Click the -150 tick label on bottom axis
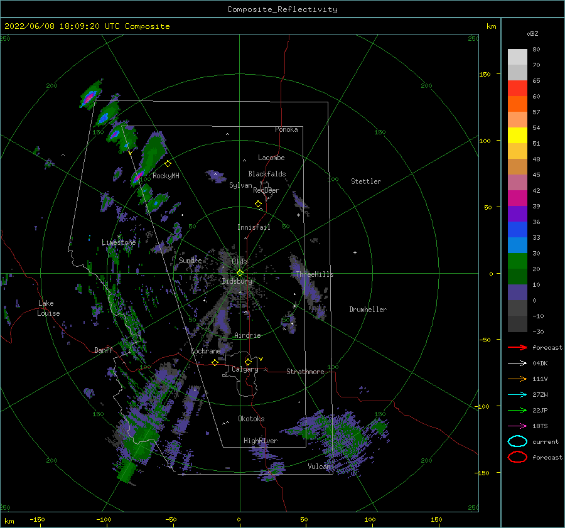This screenshot has width=565, height=528. click(x=37, y=519)
